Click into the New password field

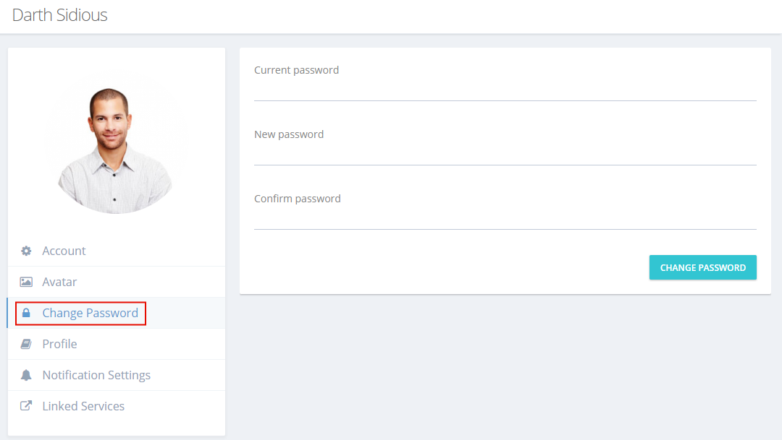505,155
